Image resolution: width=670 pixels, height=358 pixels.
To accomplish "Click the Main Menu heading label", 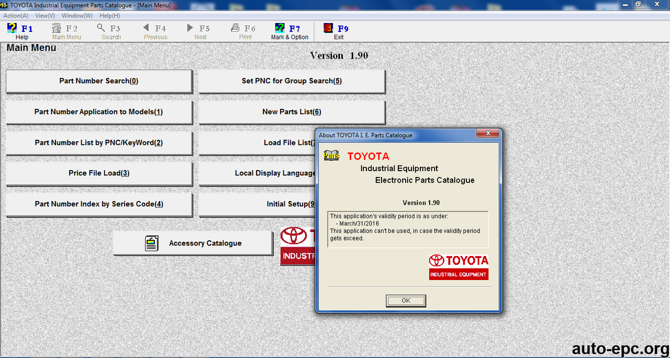I will (31, 48).
